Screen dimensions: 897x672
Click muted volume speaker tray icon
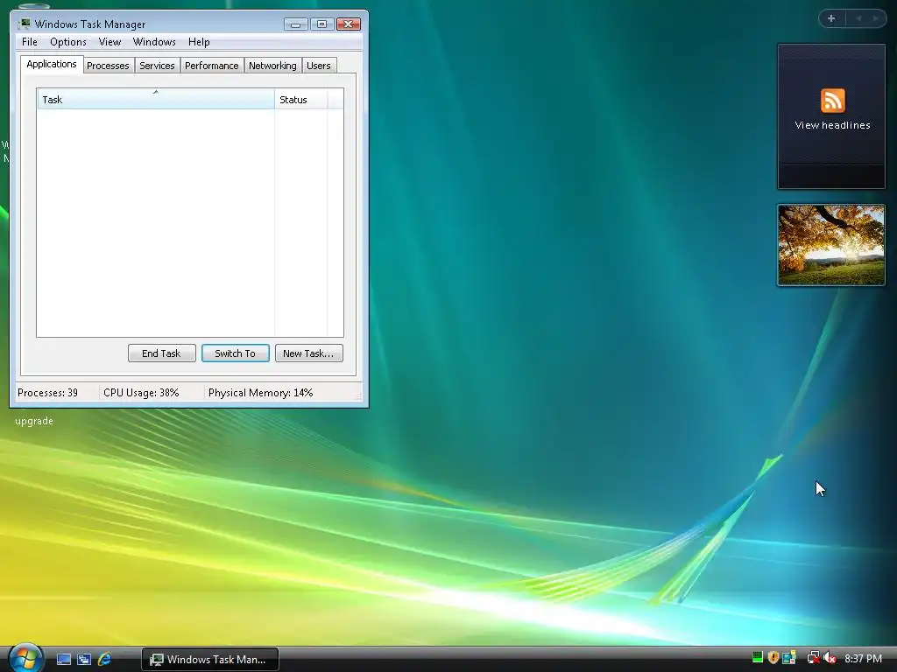coord(830,658)
